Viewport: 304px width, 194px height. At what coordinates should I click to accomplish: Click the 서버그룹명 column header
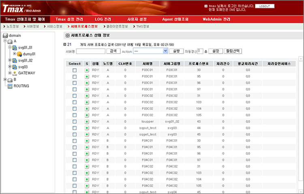[172, 64]
